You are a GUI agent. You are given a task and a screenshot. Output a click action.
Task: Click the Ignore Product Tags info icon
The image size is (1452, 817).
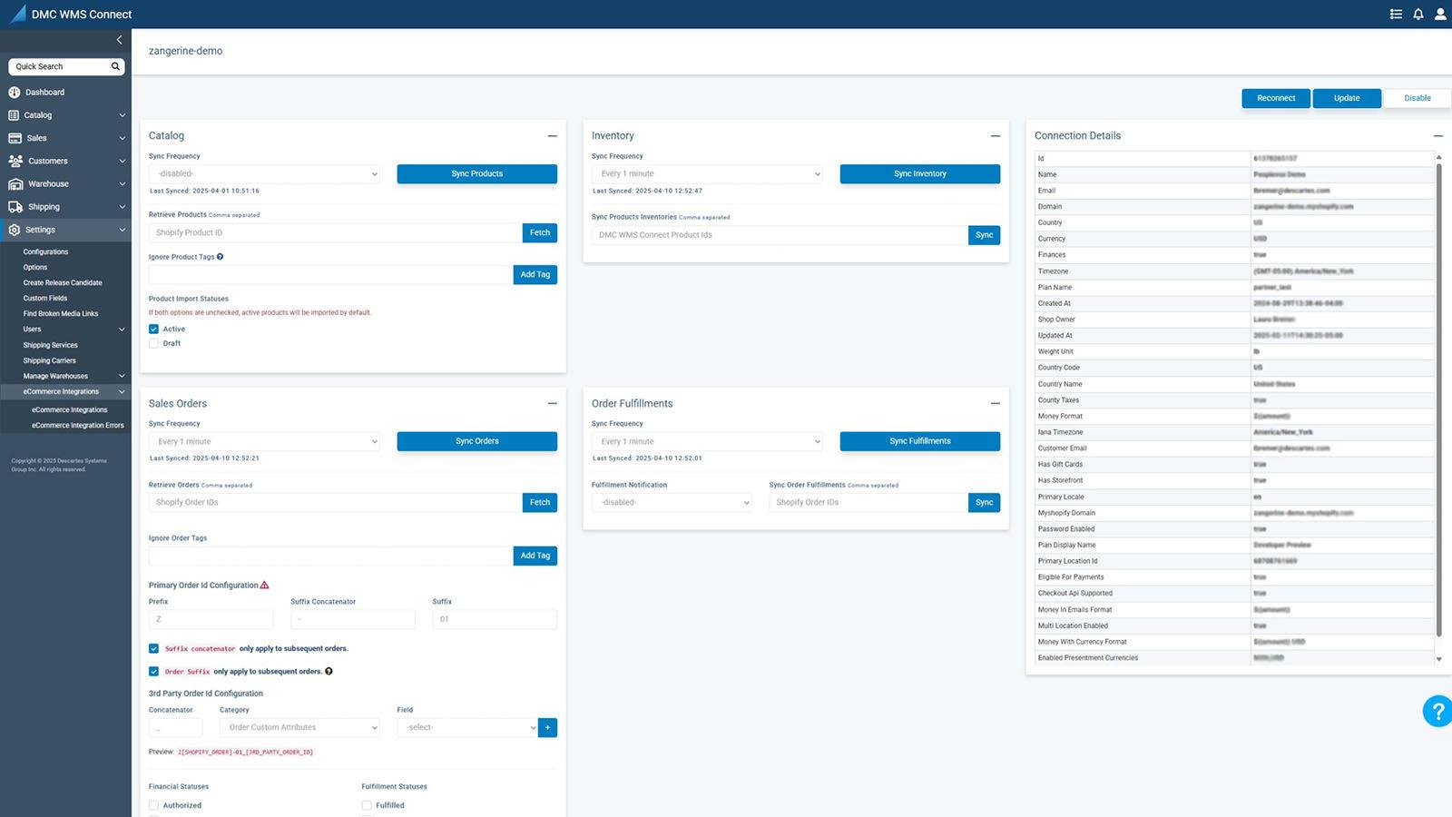[x=221, y=257]
